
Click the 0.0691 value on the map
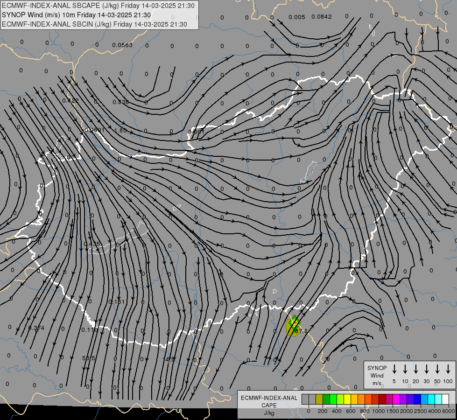pos(94,130)
